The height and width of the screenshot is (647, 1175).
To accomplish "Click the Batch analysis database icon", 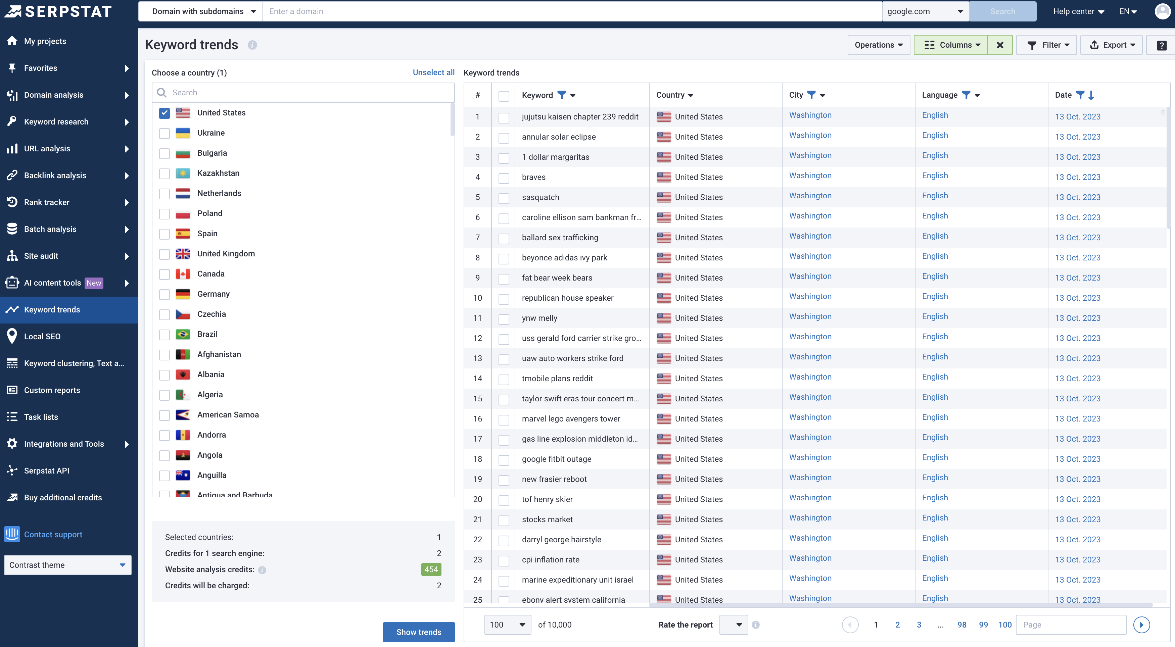I will 12,229.
